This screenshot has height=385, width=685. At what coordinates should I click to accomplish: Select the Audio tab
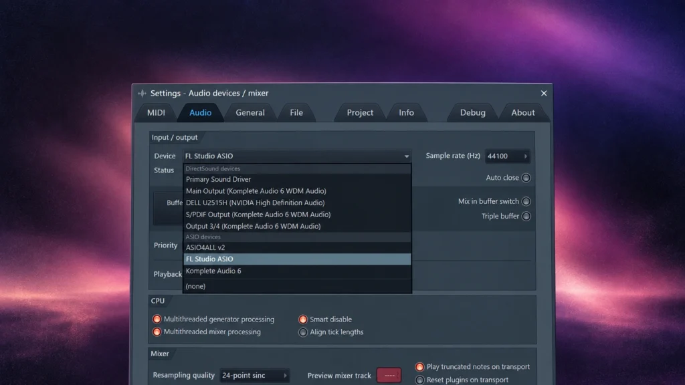pos(201,112)
